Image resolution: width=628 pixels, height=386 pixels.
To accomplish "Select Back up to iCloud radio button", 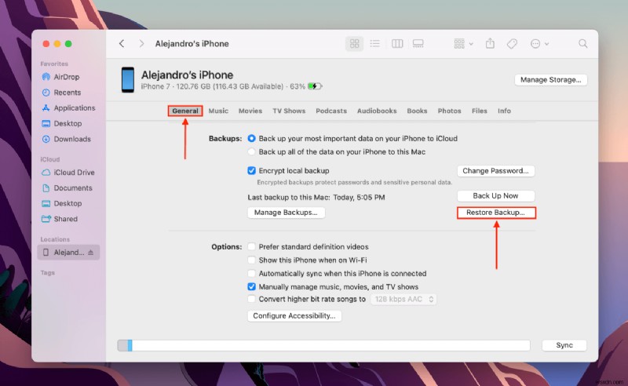I will click(x=251, y=138).
